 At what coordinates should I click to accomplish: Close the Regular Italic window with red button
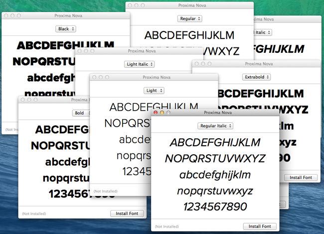coord(156,113)
